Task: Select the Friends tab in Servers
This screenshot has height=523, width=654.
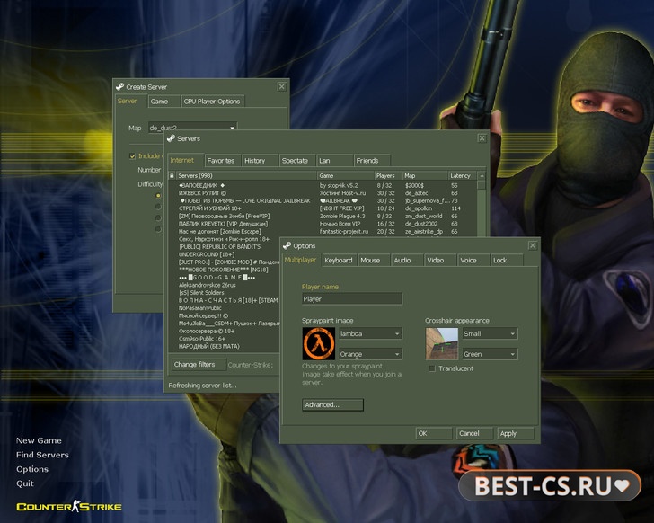Action: (371, 161)
